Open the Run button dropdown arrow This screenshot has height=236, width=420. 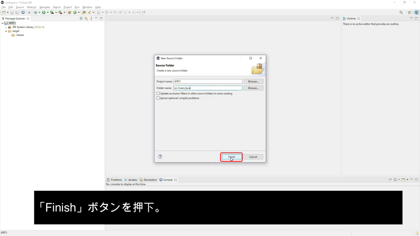click(x=48, y=12)
